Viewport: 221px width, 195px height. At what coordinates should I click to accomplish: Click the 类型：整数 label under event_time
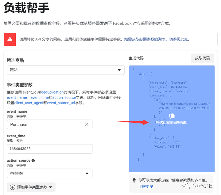point(15,141)
